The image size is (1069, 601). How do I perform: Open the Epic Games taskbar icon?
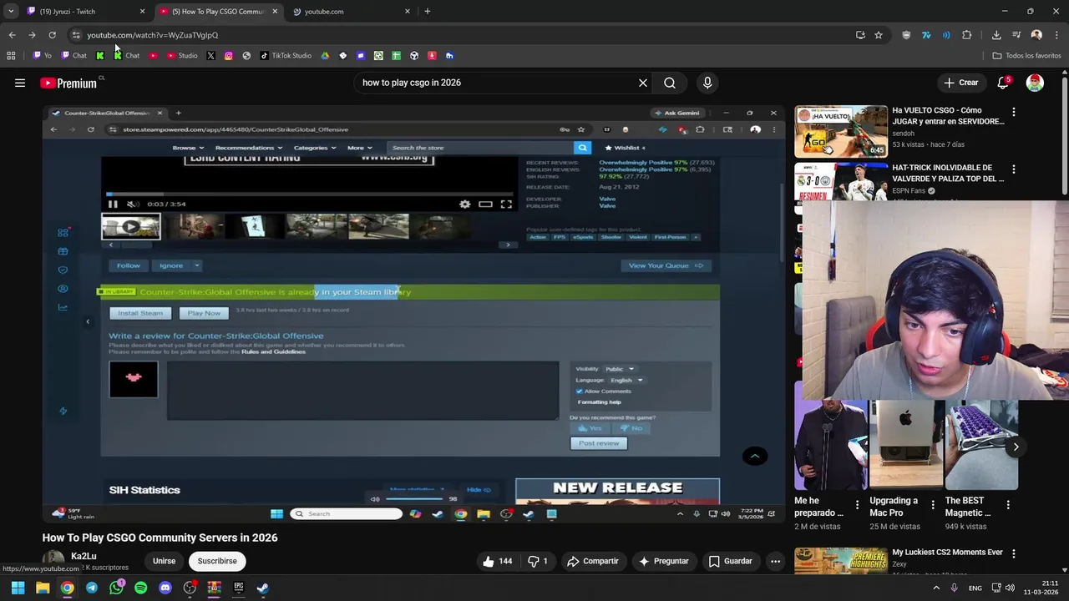coord(239,588)
